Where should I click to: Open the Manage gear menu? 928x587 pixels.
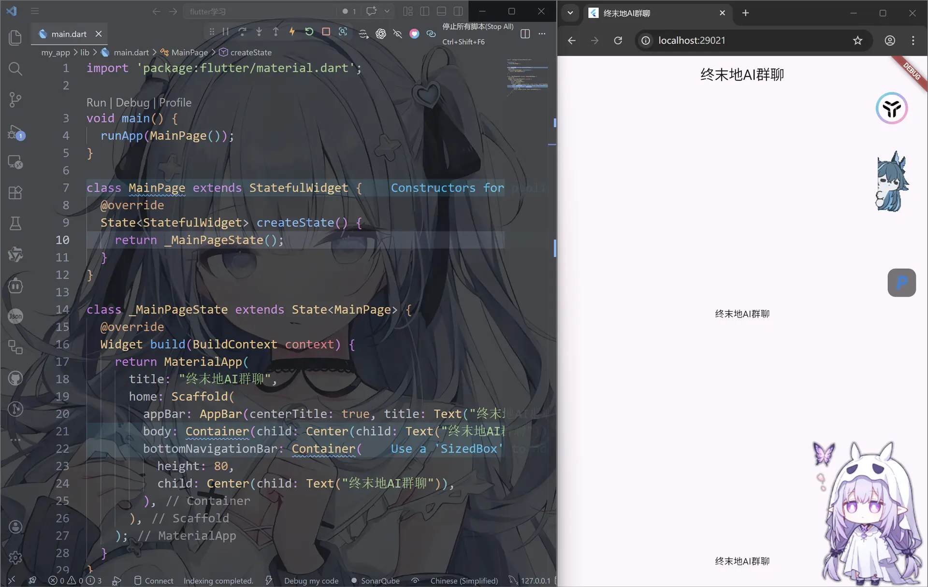point(15,557)
